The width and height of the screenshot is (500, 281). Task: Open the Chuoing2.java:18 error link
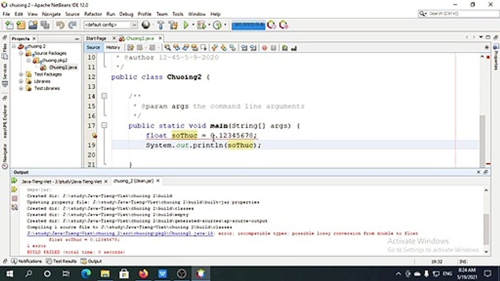tap(120, 233)
